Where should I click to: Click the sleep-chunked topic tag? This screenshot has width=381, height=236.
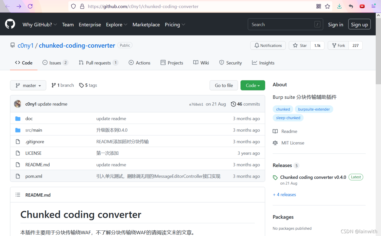[x=288, y=118]
